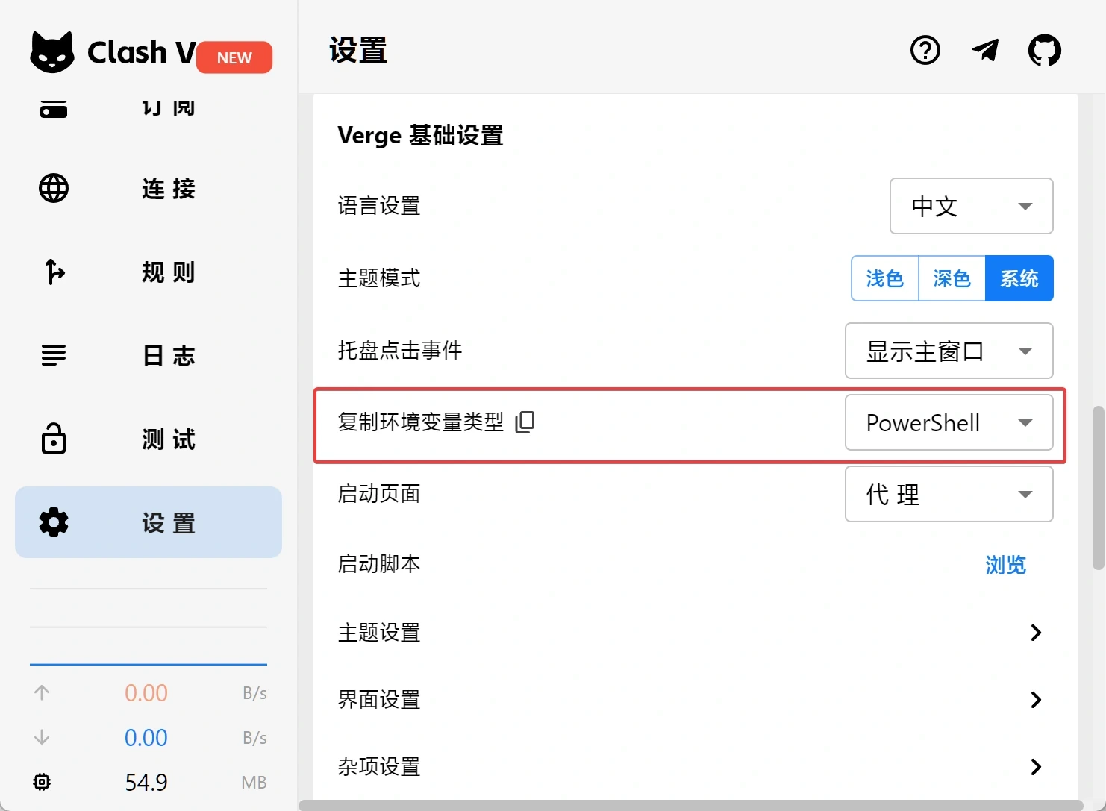
Task: Click the lock icon for 测试
Action: coord(54,438)
